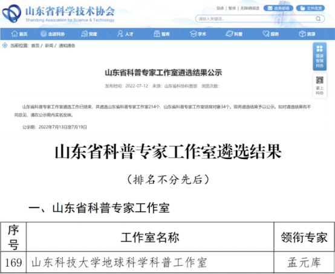This screenshot has width=335, height=274.
Task: Click the 智库 navigation icon
Action: pyautogui.click(x=157, y=34)
